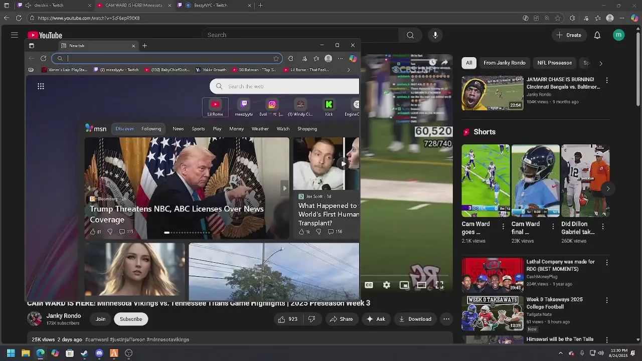Open Settings and more ellipsis front Edge
Image resolution: width=642 pixels, height=361 pixels.
pos(341,59)
